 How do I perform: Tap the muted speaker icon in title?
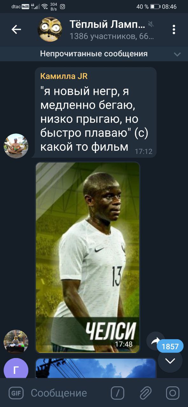pos(151,24)
